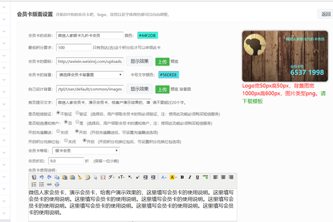Click the decrease indent icon
The height and width of the screenshot is (222, 333).
tap(153, 177)
